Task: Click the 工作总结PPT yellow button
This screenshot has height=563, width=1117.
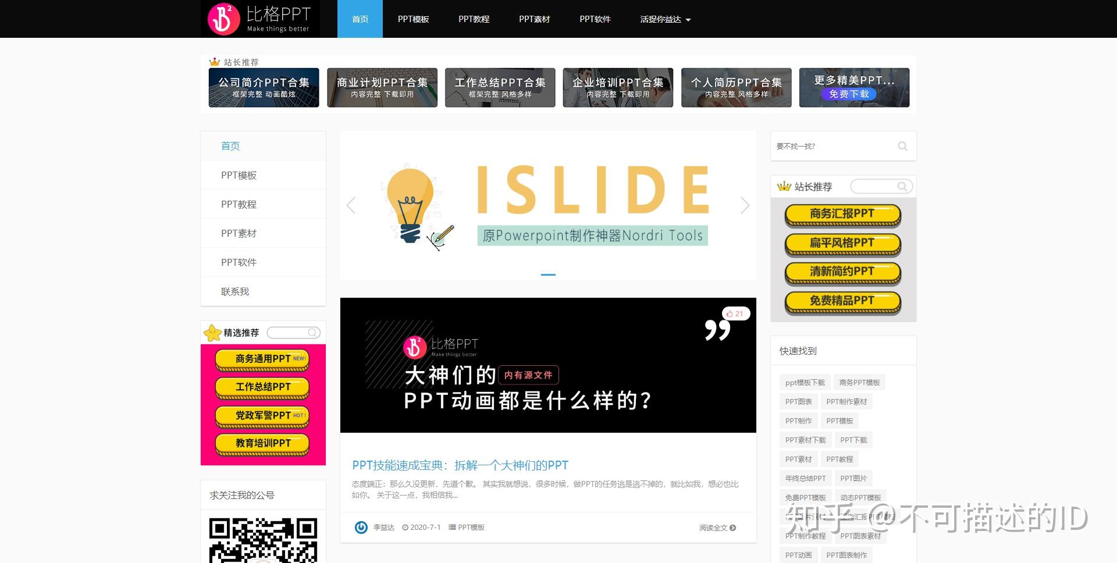Action: pos(262,387)
